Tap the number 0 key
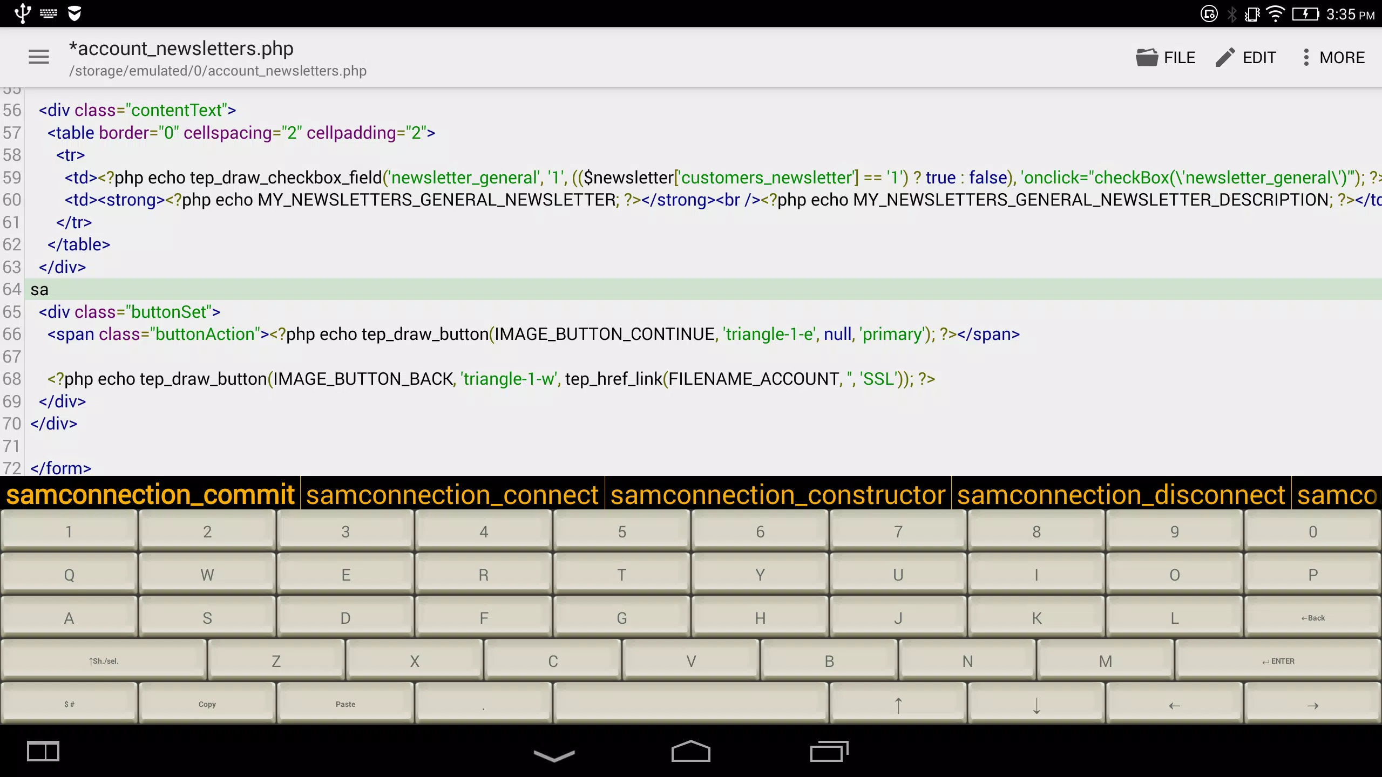Screen dimensions: 1382x777 [1313, 531]
